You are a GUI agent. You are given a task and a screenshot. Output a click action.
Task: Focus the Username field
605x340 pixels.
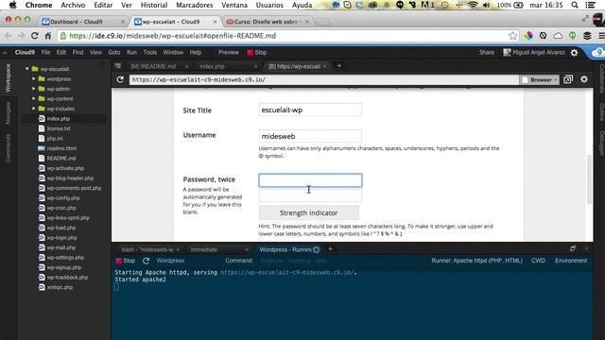pos(310,136)
